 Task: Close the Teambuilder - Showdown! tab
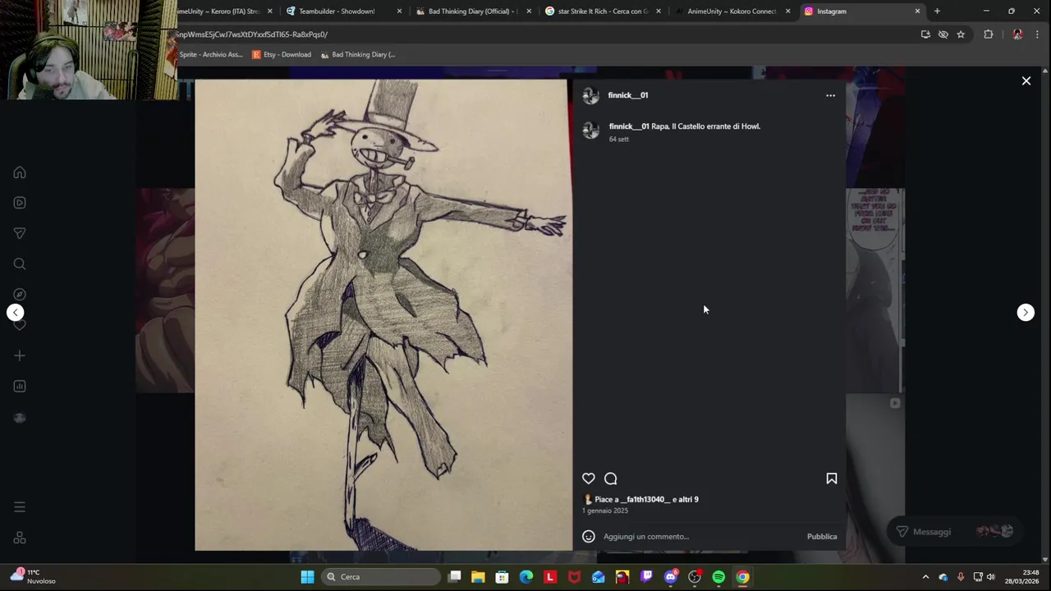click(x=399, y=11)
